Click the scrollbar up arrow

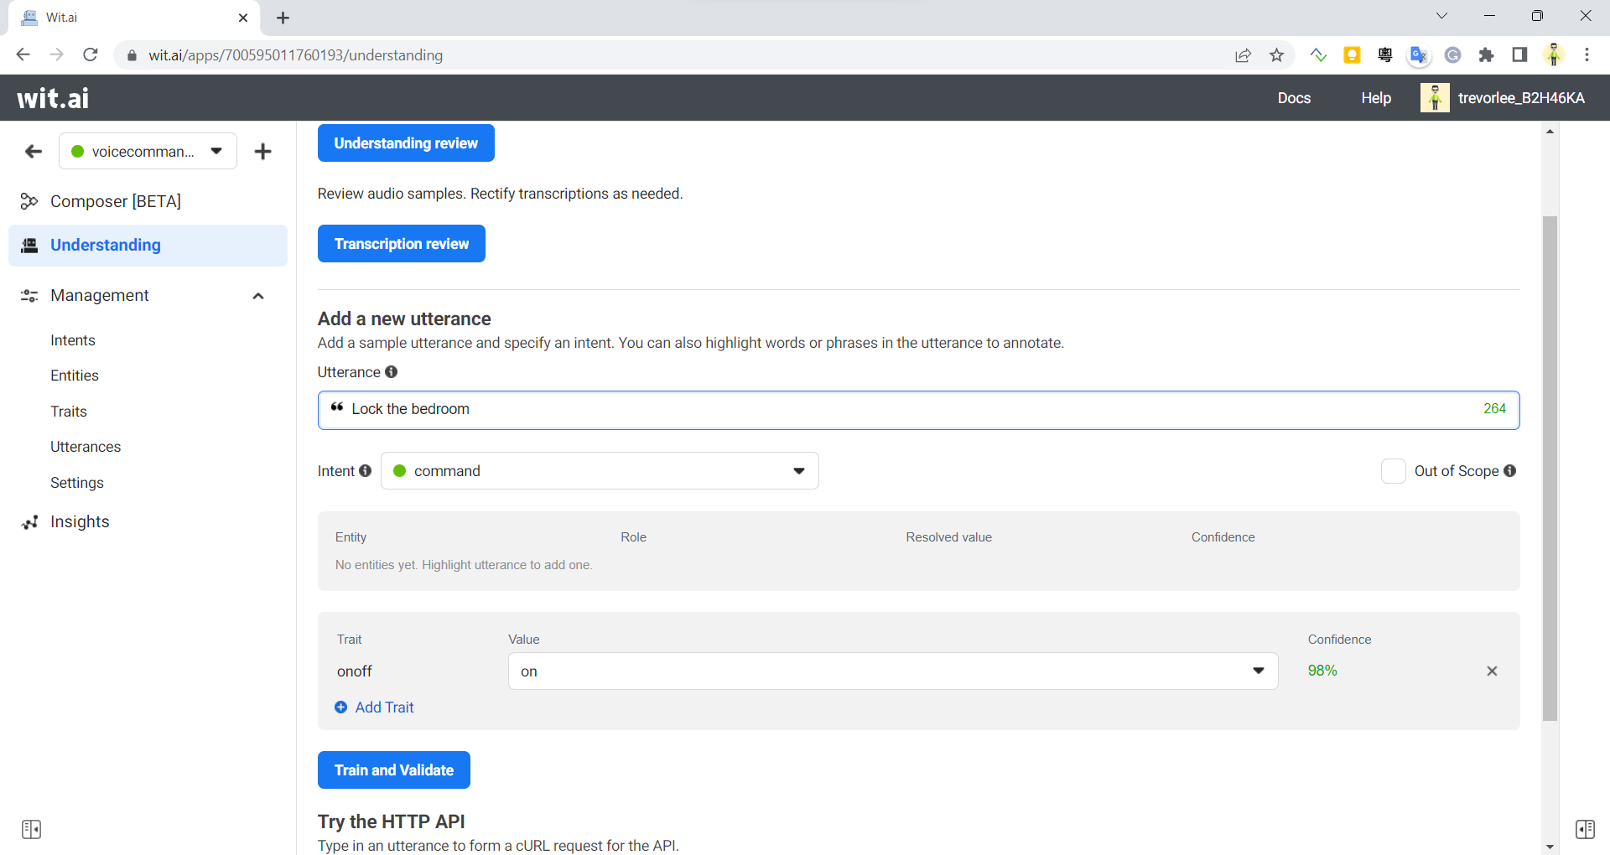(x=1550, y=132)
